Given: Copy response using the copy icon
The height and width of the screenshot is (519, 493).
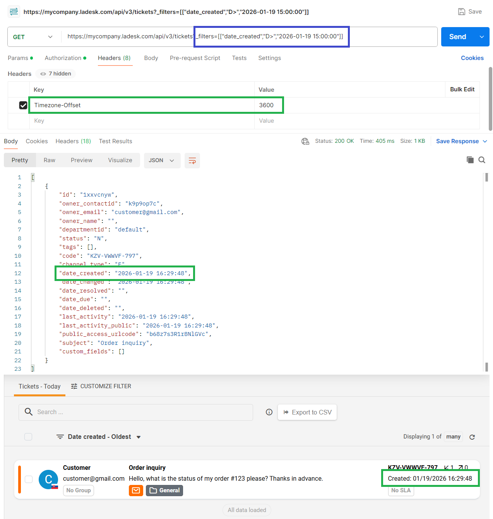Looking at the screenshot, I should (470, 160).
